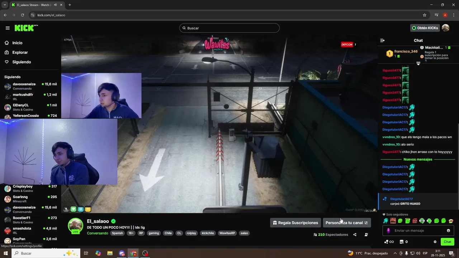Select the kickchile tag
Image resolution: width=459 pixels, height=258 pixels.
pos(208,233)
